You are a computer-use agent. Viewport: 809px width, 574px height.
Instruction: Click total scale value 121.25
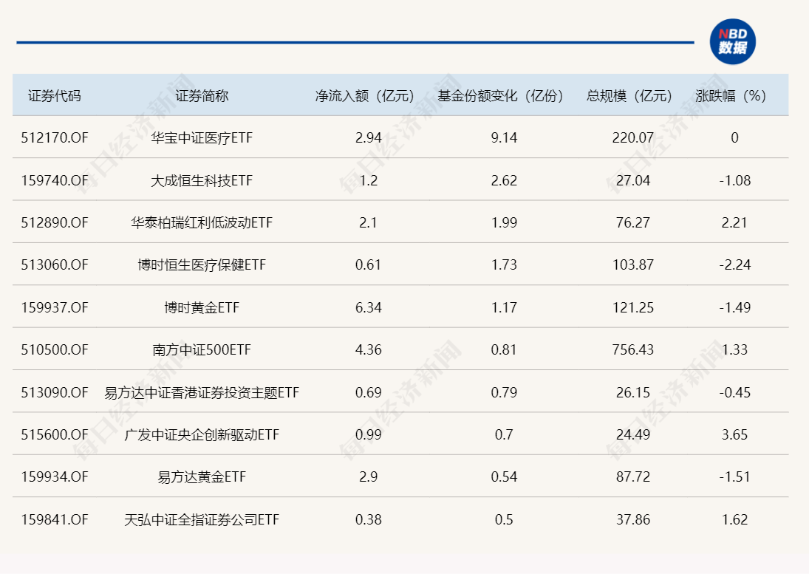633,308
